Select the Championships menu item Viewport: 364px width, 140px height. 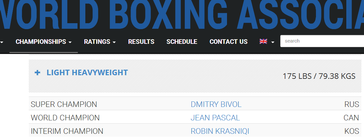(41, 42)
